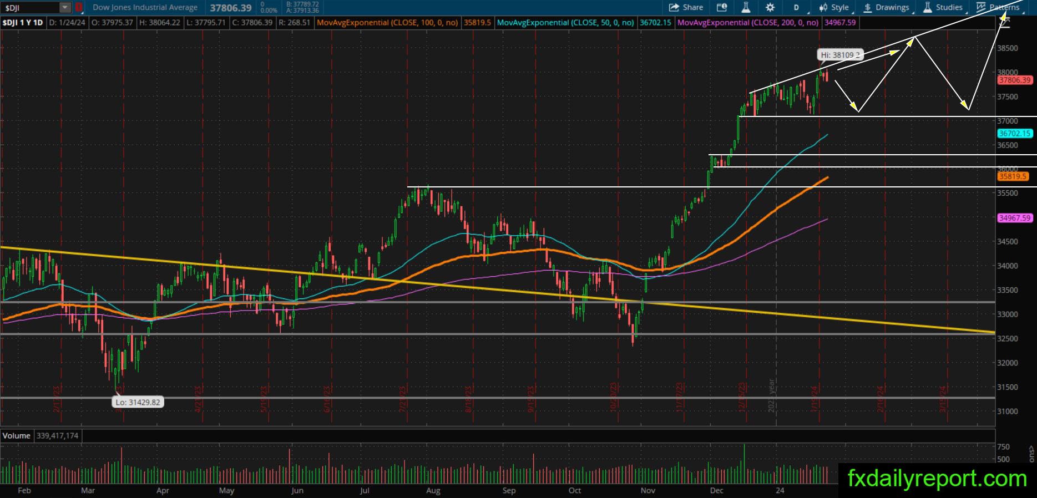Image resolution: width=1037 pixels, height=498 pixels.
Task: Click the 36702.15 value in studies header
Action: pos(655,23)
